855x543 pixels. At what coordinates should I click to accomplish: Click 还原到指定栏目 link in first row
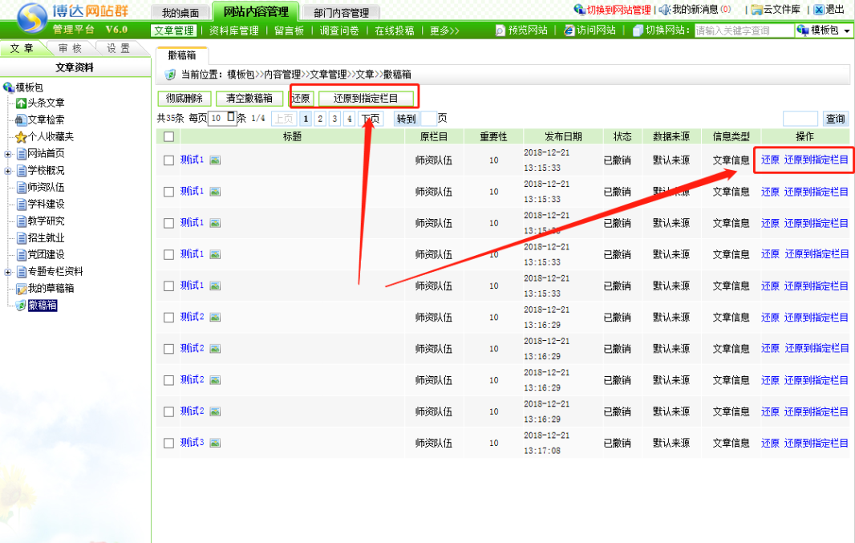pyautogui.click(x=816, y=160)
